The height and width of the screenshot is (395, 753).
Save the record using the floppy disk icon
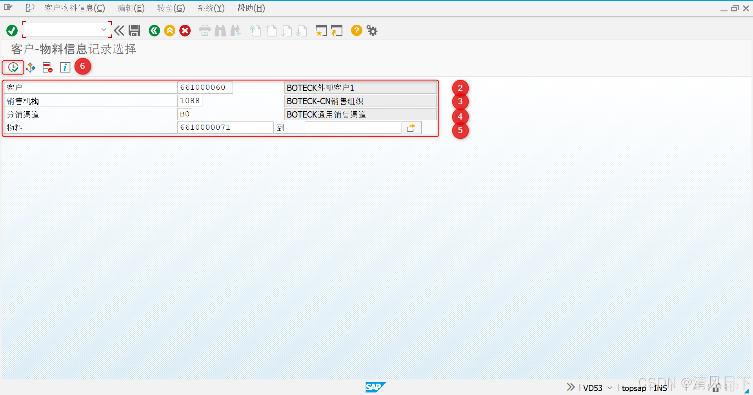point(135,30)
